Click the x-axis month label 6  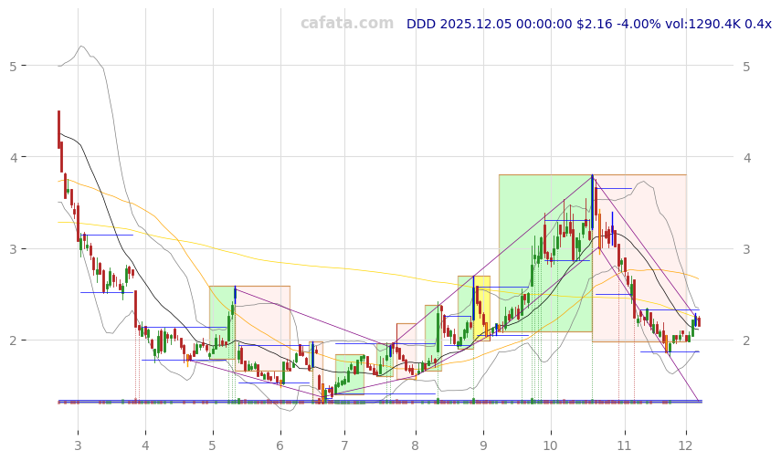(280, 445)
